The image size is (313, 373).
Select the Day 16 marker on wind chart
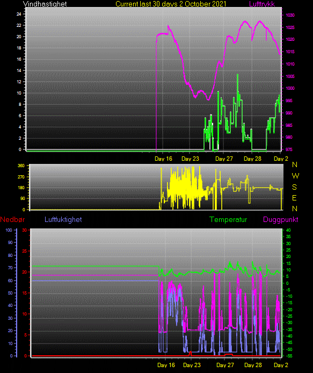coord(163,159)
